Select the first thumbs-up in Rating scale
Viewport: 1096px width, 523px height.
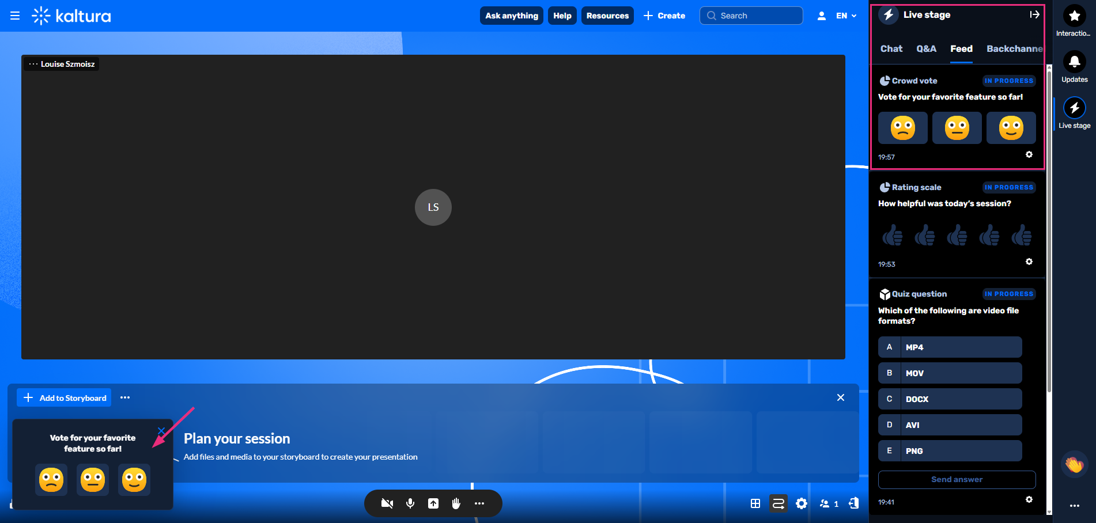click(893, 235)
